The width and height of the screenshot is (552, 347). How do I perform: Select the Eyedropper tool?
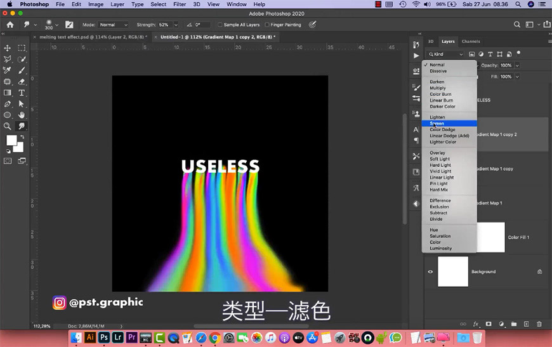tap(7, 70)
